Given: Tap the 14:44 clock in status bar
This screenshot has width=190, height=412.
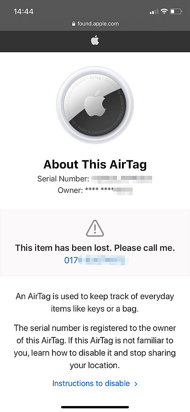Looking at the screenshot, I should (x=23, y=11).
